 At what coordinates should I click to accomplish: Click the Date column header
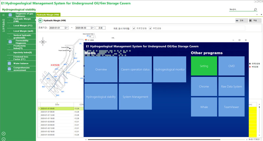57,104
